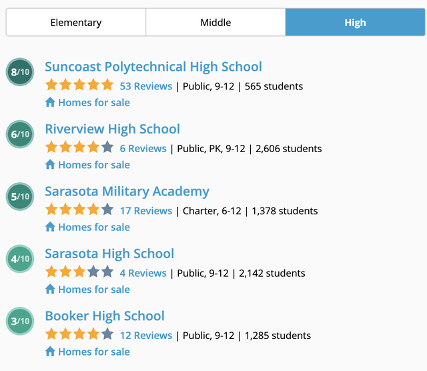Click the house icon under Suncoast Polytechnical
427x371 pixels.
click(x=50, y=102)
